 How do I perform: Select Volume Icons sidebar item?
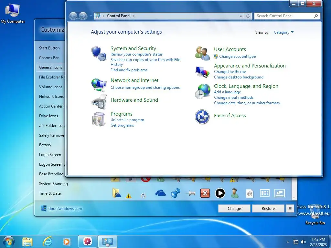pos(51,87)
